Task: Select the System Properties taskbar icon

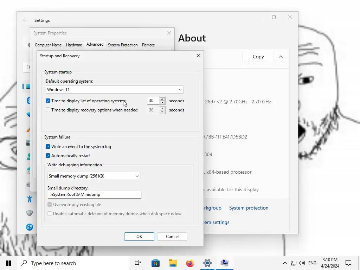Action: tap(225, 262)
